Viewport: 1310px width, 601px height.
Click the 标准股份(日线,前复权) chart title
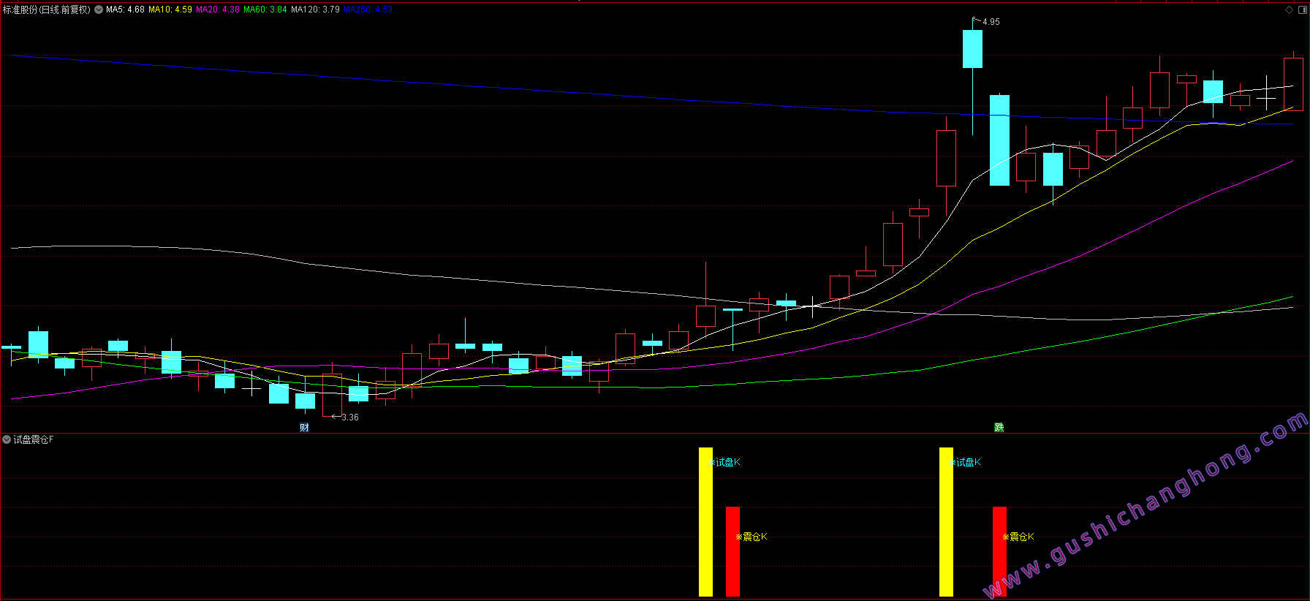pyautogui.click(x=47, y=10)
